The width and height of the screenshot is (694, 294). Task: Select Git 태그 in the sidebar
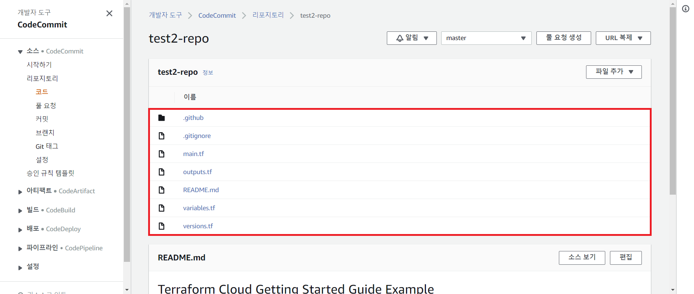(47, 146)
